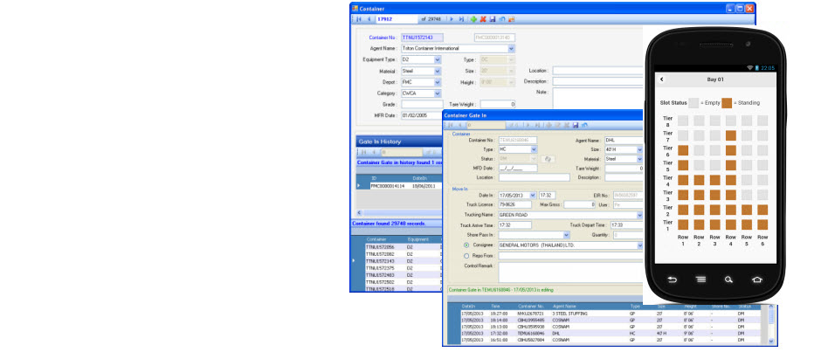Viewport: 828px width, 352px height.
Task: Click the Truck License field
Action: (514, 204)
